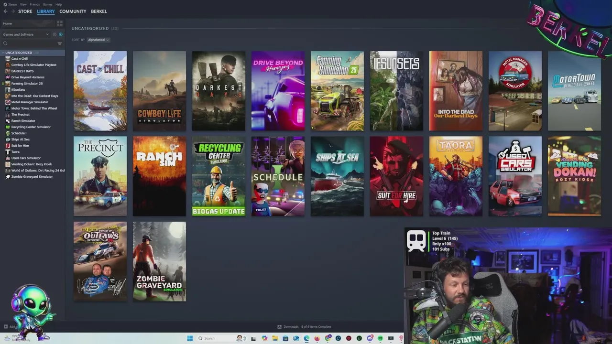This screenshot has width=612, height=344.
Task: Open Spotify from the taskbar
Action: tap(380, 338)
